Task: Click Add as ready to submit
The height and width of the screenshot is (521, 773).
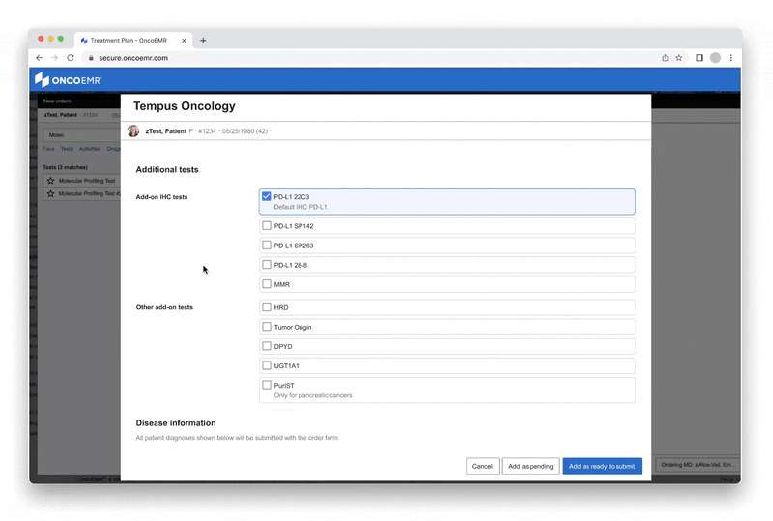Action: 602,466
